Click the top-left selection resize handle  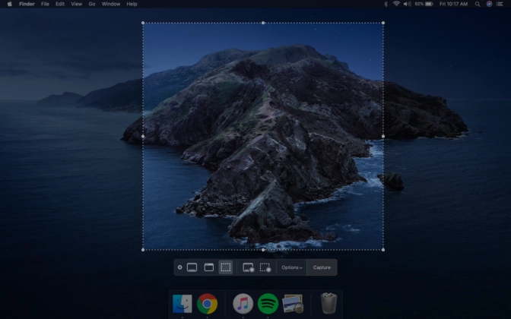coord(143,23)
